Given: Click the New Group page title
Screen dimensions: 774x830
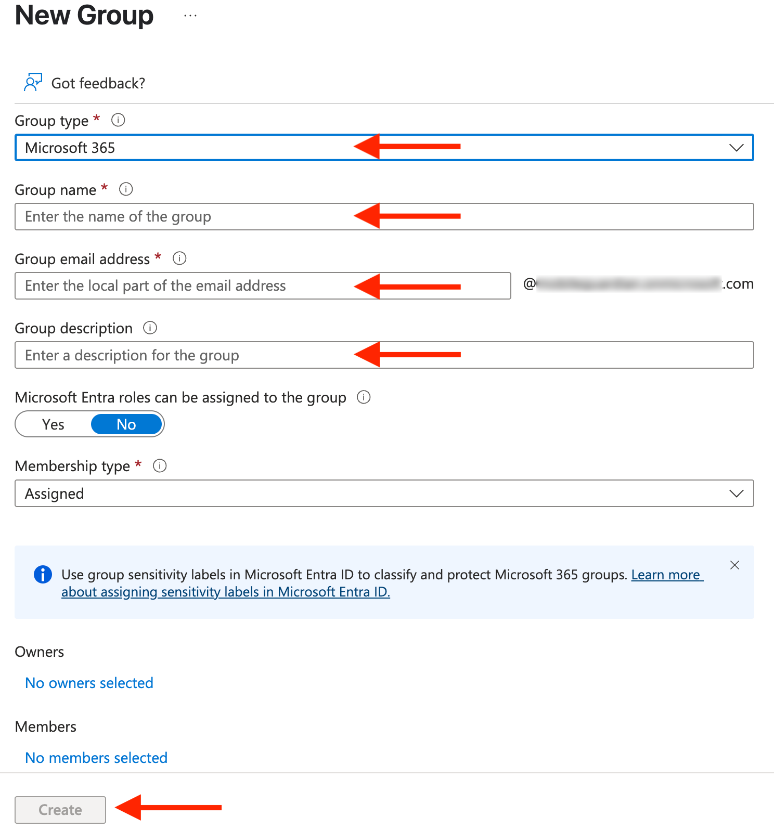Looking at the screenshot, I should point(84,16).
